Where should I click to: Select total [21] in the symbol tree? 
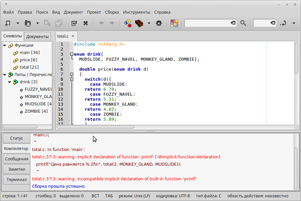pos(29,67)
